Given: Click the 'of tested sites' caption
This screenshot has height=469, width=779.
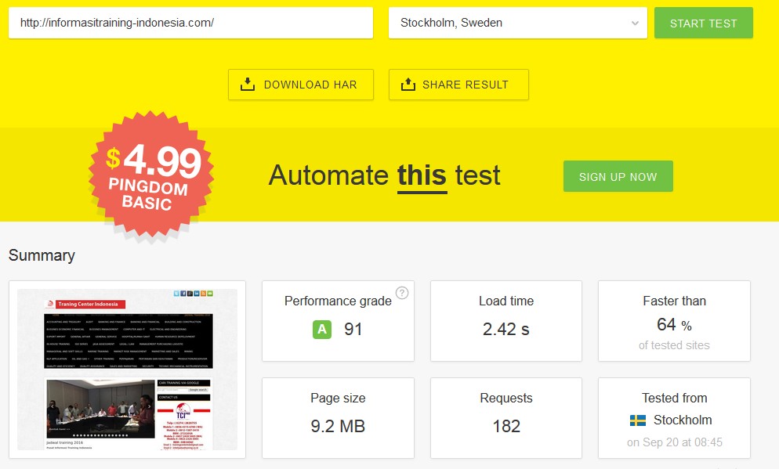Looking at the screenshot, I should (x=674, y=345).
